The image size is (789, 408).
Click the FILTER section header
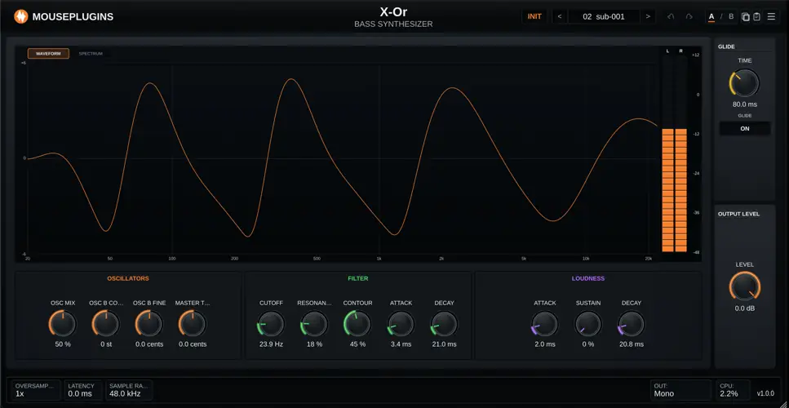coord(357,278)
